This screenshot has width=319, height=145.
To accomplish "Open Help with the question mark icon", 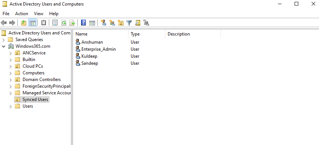I will click(83, 23).
